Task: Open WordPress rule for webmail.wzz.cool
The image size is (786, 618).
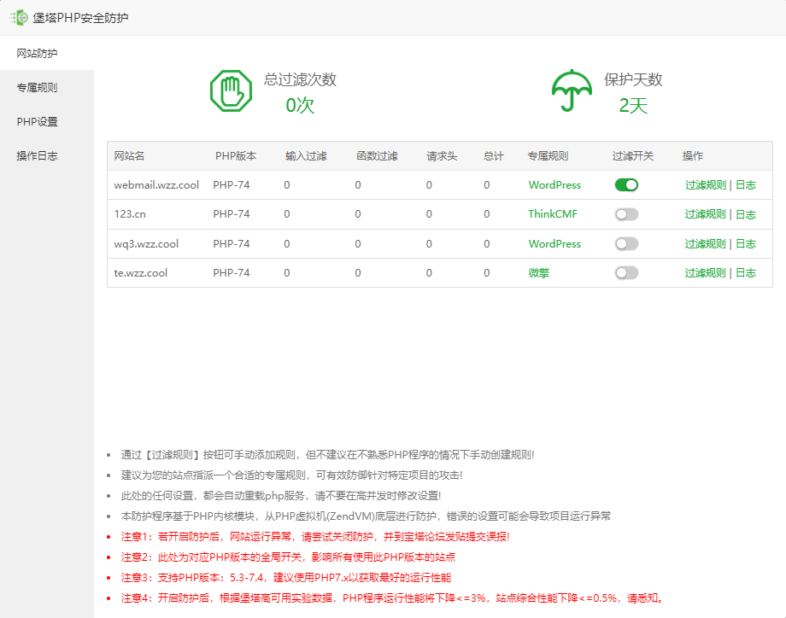Action: coord(554,184)
